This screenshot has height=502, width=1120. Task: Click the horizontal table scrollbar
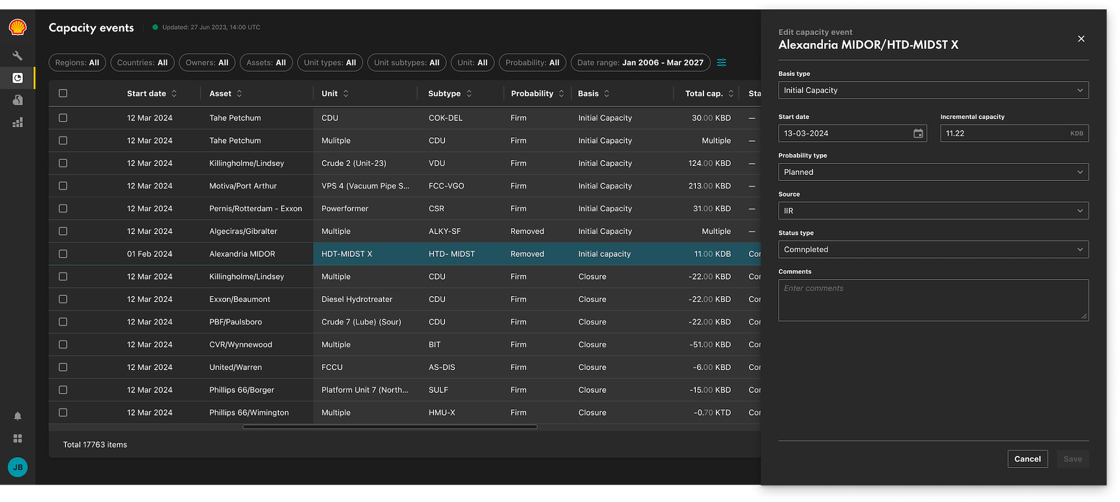tap(390, 427)
